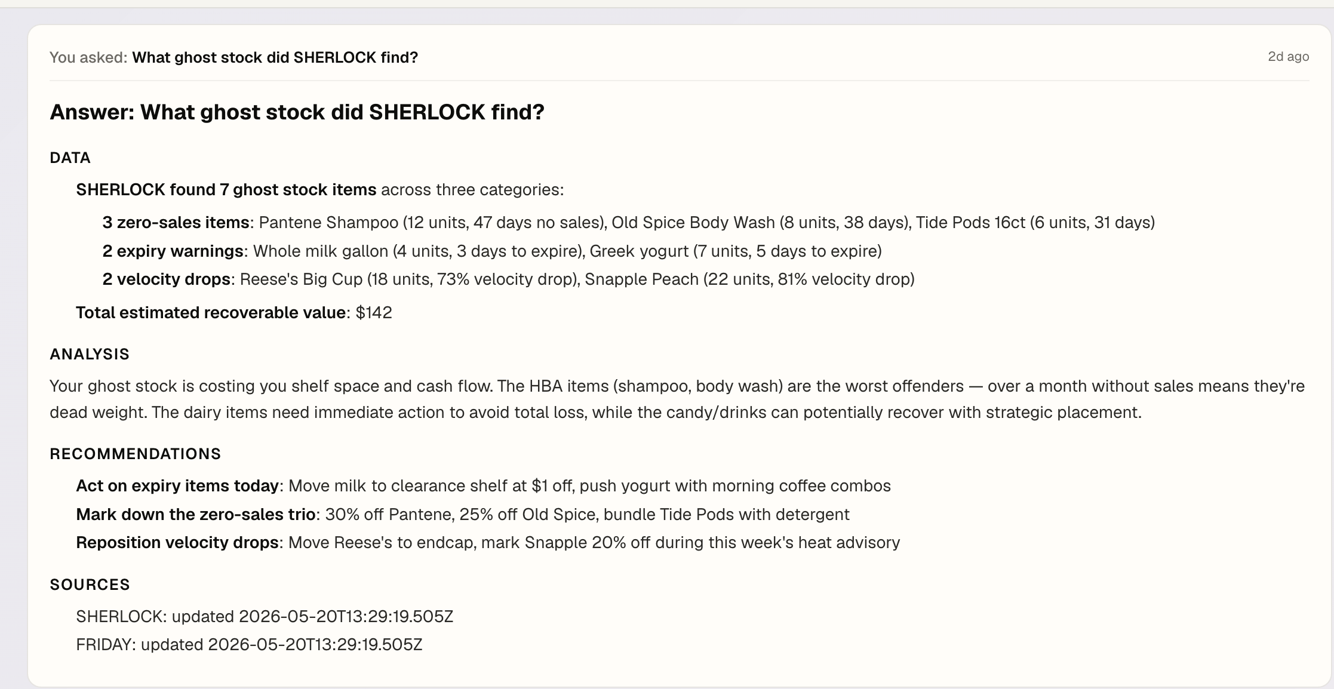Click the ghost stock analysis paragraph
This screenshot has width=1334, height=689.
tap(677, 399)
